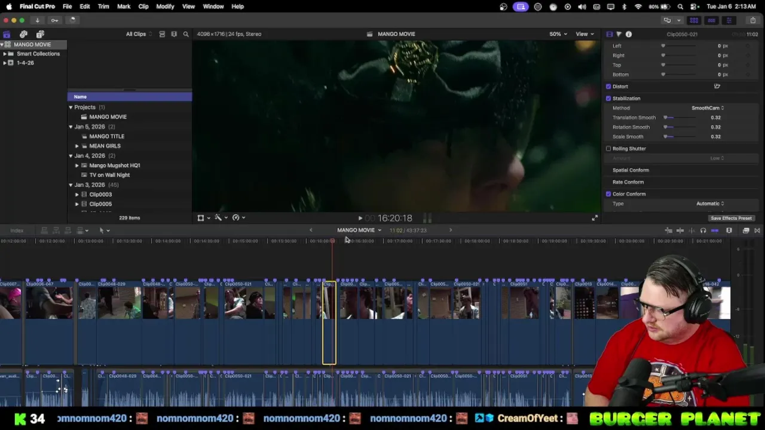Open the Edit menu
Viewport: 765px width, 430px height.
pyautogui.click(x=85, y=7)
